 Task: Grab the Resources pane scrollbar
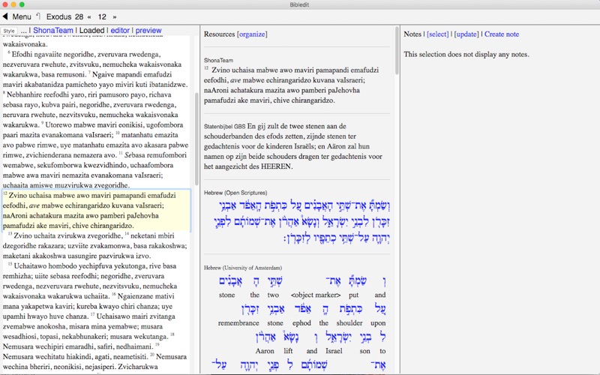pyautogui.click(x=397, y=50)
